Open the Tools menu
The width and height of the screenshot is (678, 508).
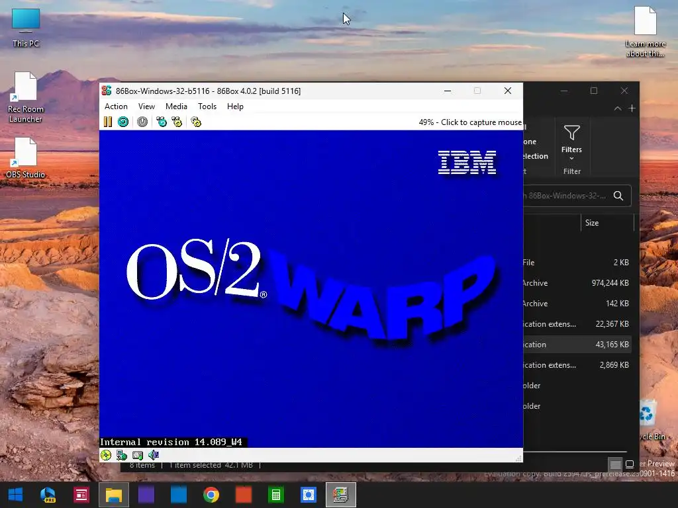click(207, 106)
